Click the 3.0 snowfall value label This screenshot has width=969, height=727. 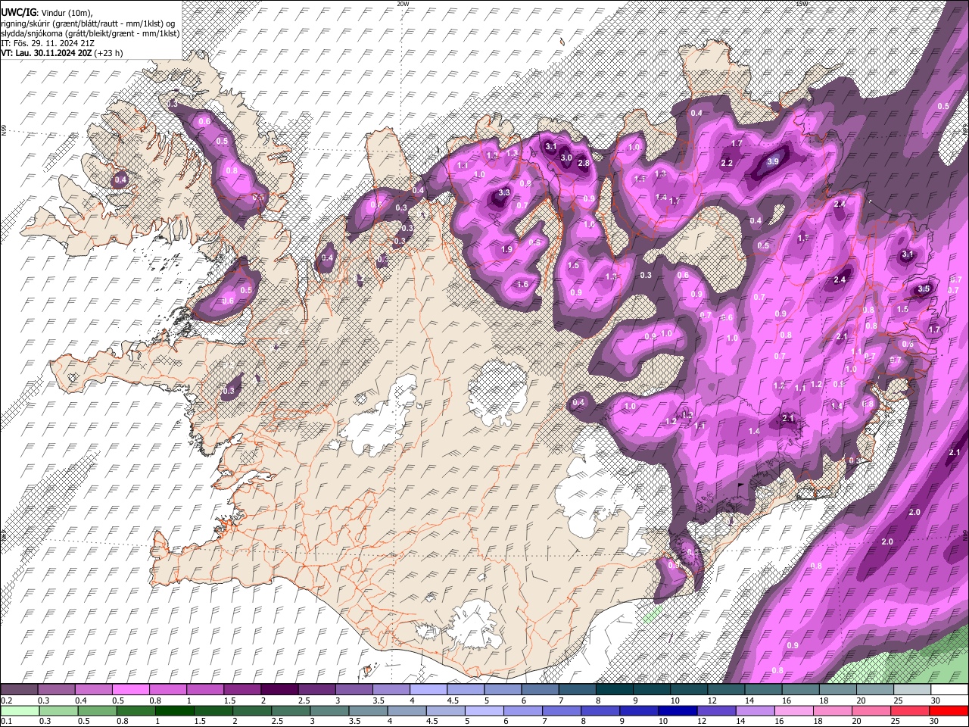click(566, 158)
